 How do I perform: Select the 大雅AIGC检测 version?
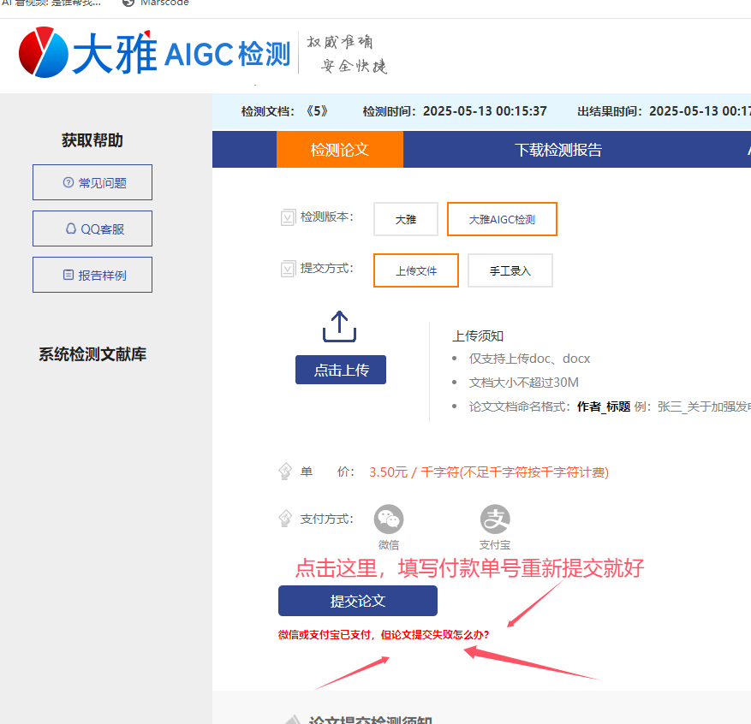tap(502, 219)
